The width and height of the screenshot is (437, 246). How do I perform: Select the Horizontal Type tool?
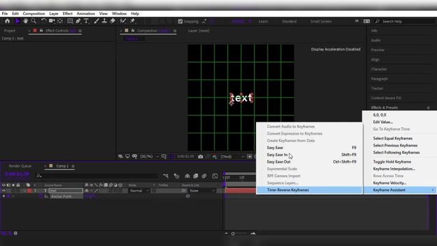[x=86, y=21]
